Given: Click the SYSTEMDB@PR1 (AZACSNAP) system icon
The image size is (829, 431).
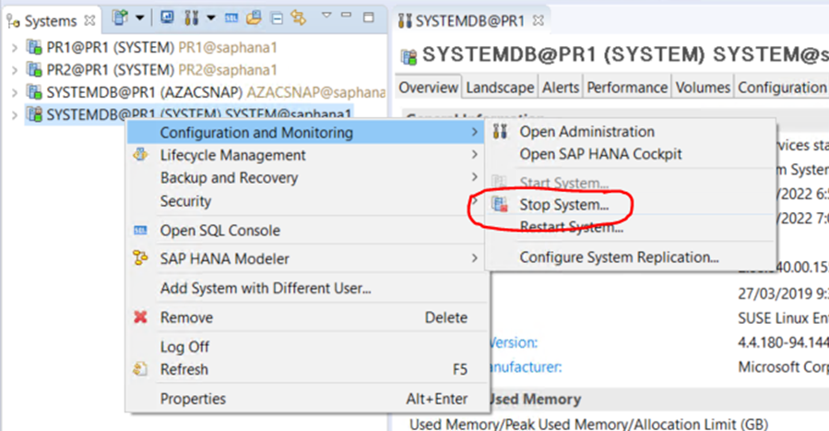Looking at the screenshot, I should coord(34,92).
